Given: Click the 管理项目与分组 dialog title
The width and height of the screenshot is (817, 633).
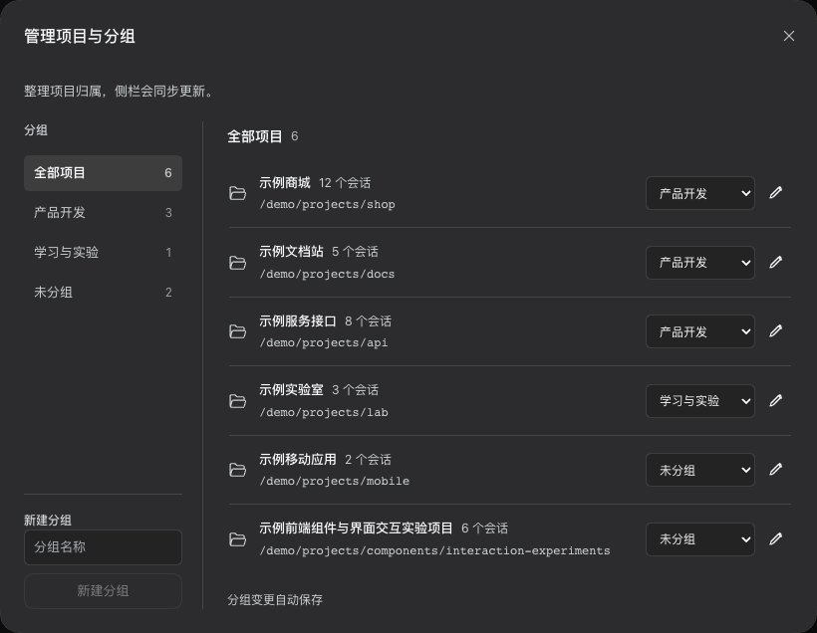Looking at the screenshot, I should point(80,37).
